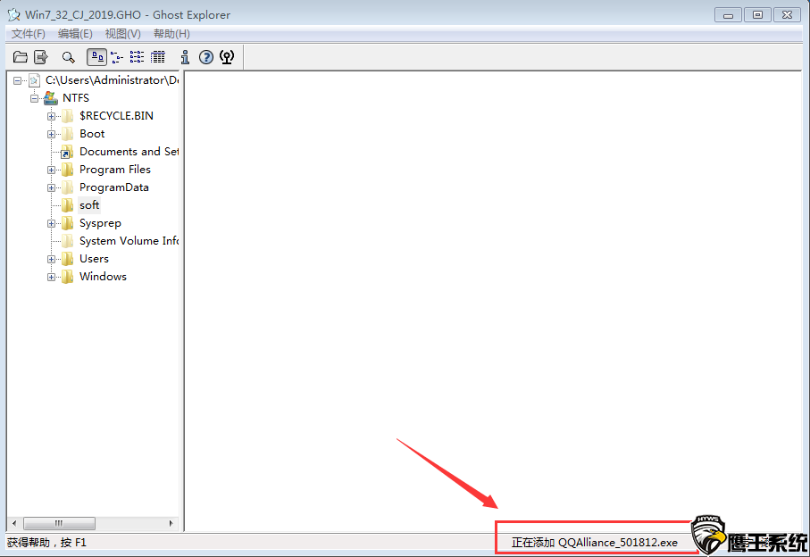Click the tree pane horizontal scrollbar thumb
810x557 pixels.
coord(60,523)
